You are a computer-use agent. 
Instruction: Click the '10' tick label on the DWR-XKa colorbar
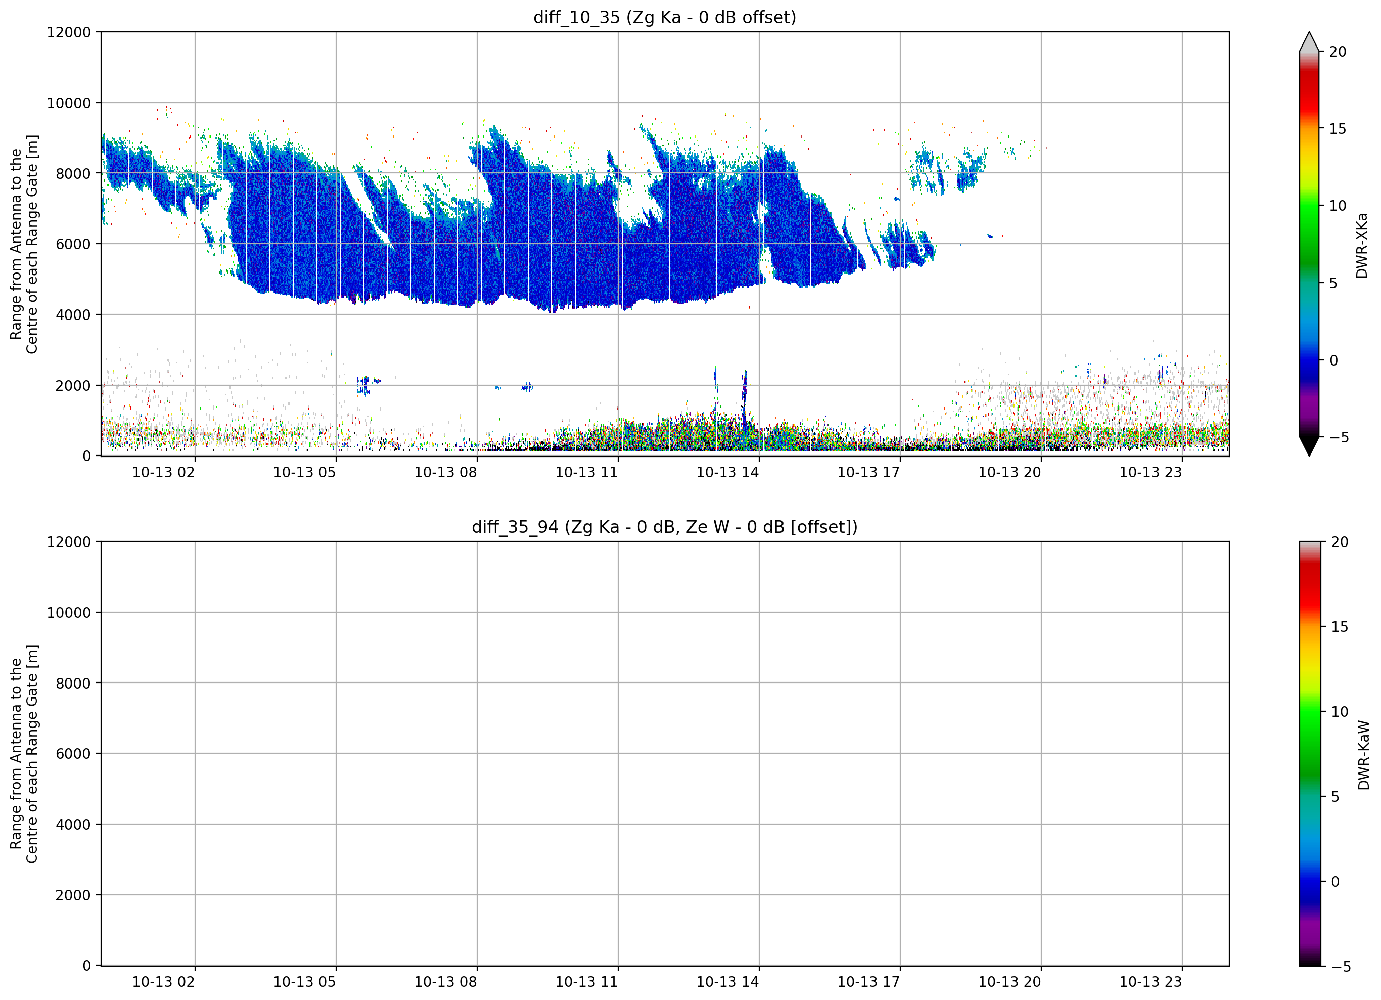click(1337, 206)
